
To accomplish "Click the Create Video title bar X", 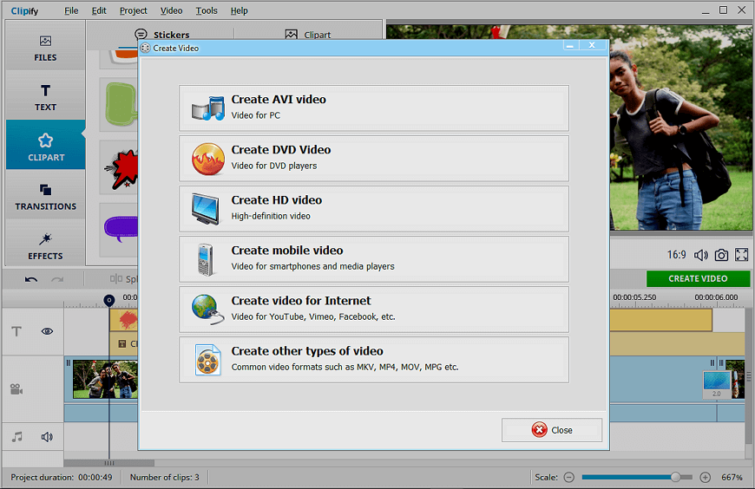I will [592, 45].
